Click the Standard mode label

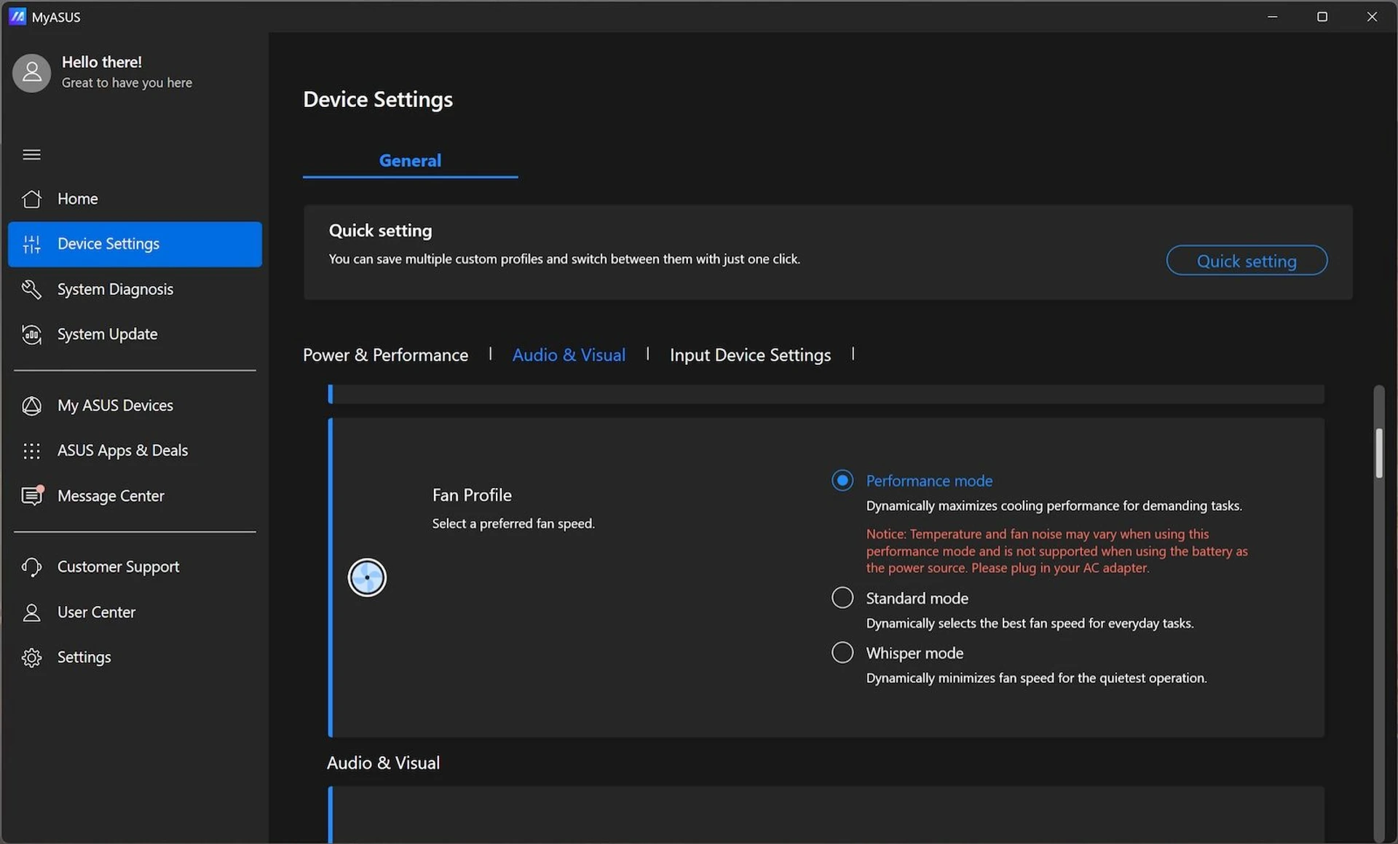click(x=917, y=598)
